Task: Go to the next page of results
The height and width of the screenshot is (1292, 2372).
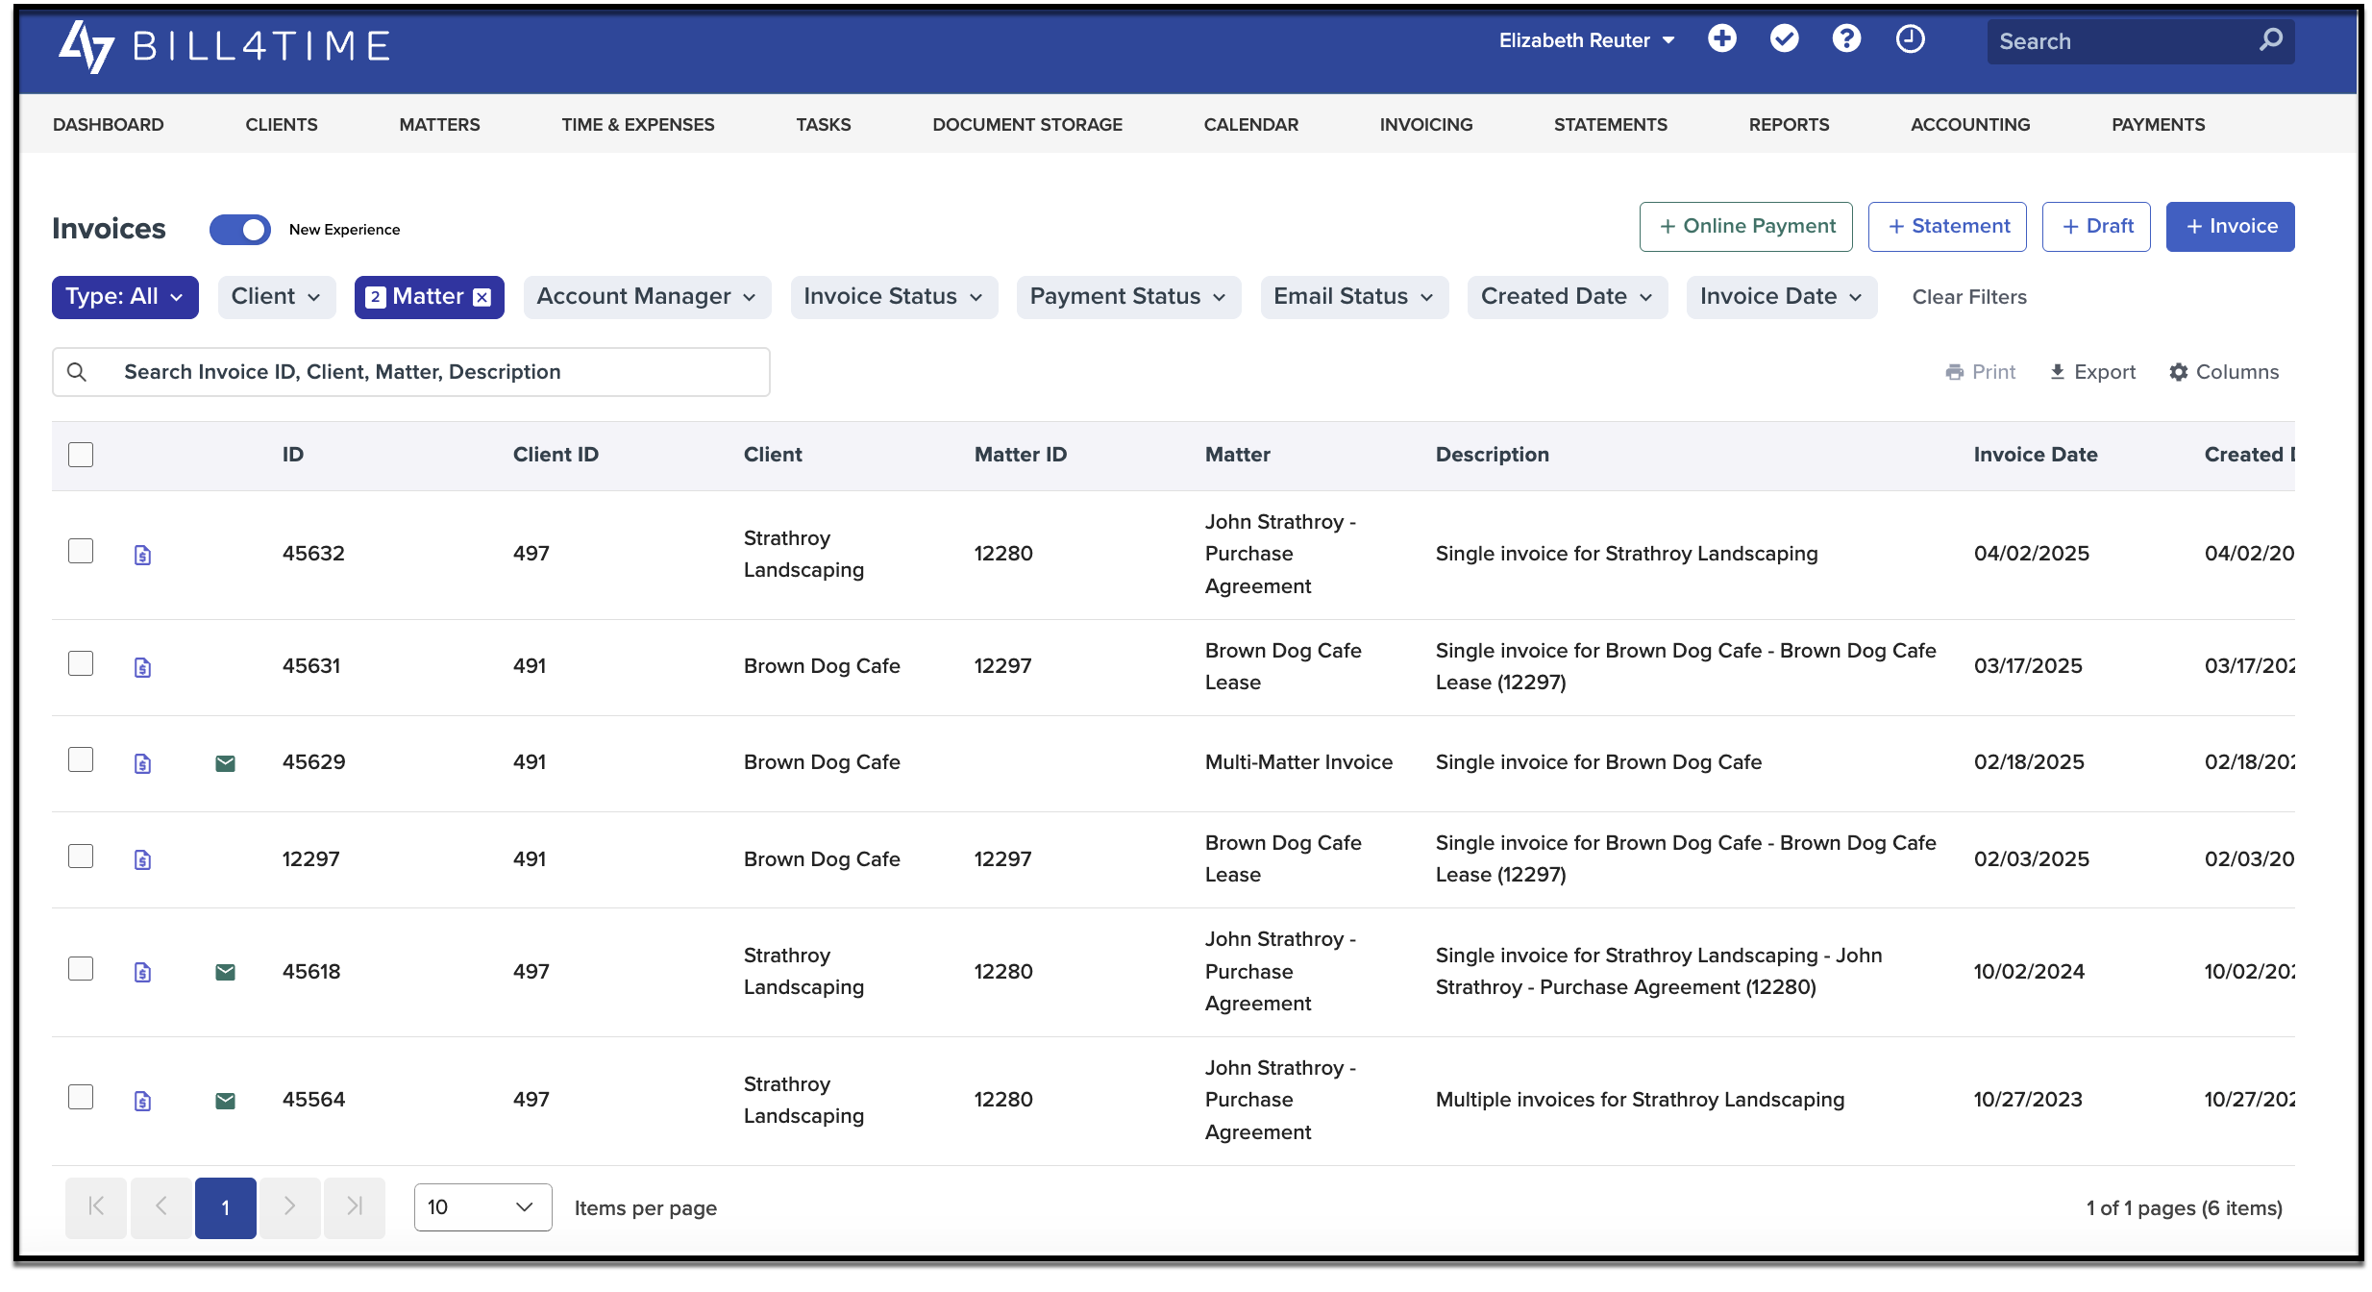Action: (x=289, y=1207)
